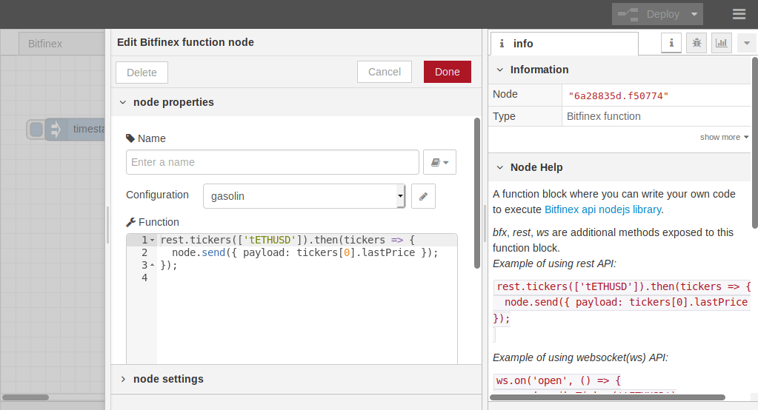Viewport: 758px width, 410px height.
Task: Open the name book icon dropdown
Action: click(439, 162)
